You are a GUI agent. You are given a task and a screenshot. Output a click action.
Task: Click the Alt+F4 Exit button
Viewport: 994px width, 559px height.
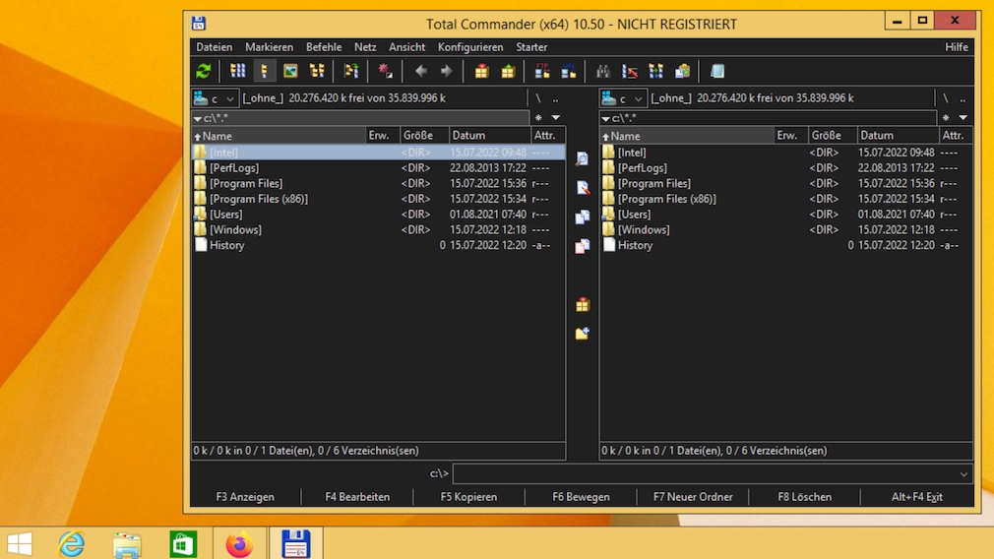(x=917, y=497)
